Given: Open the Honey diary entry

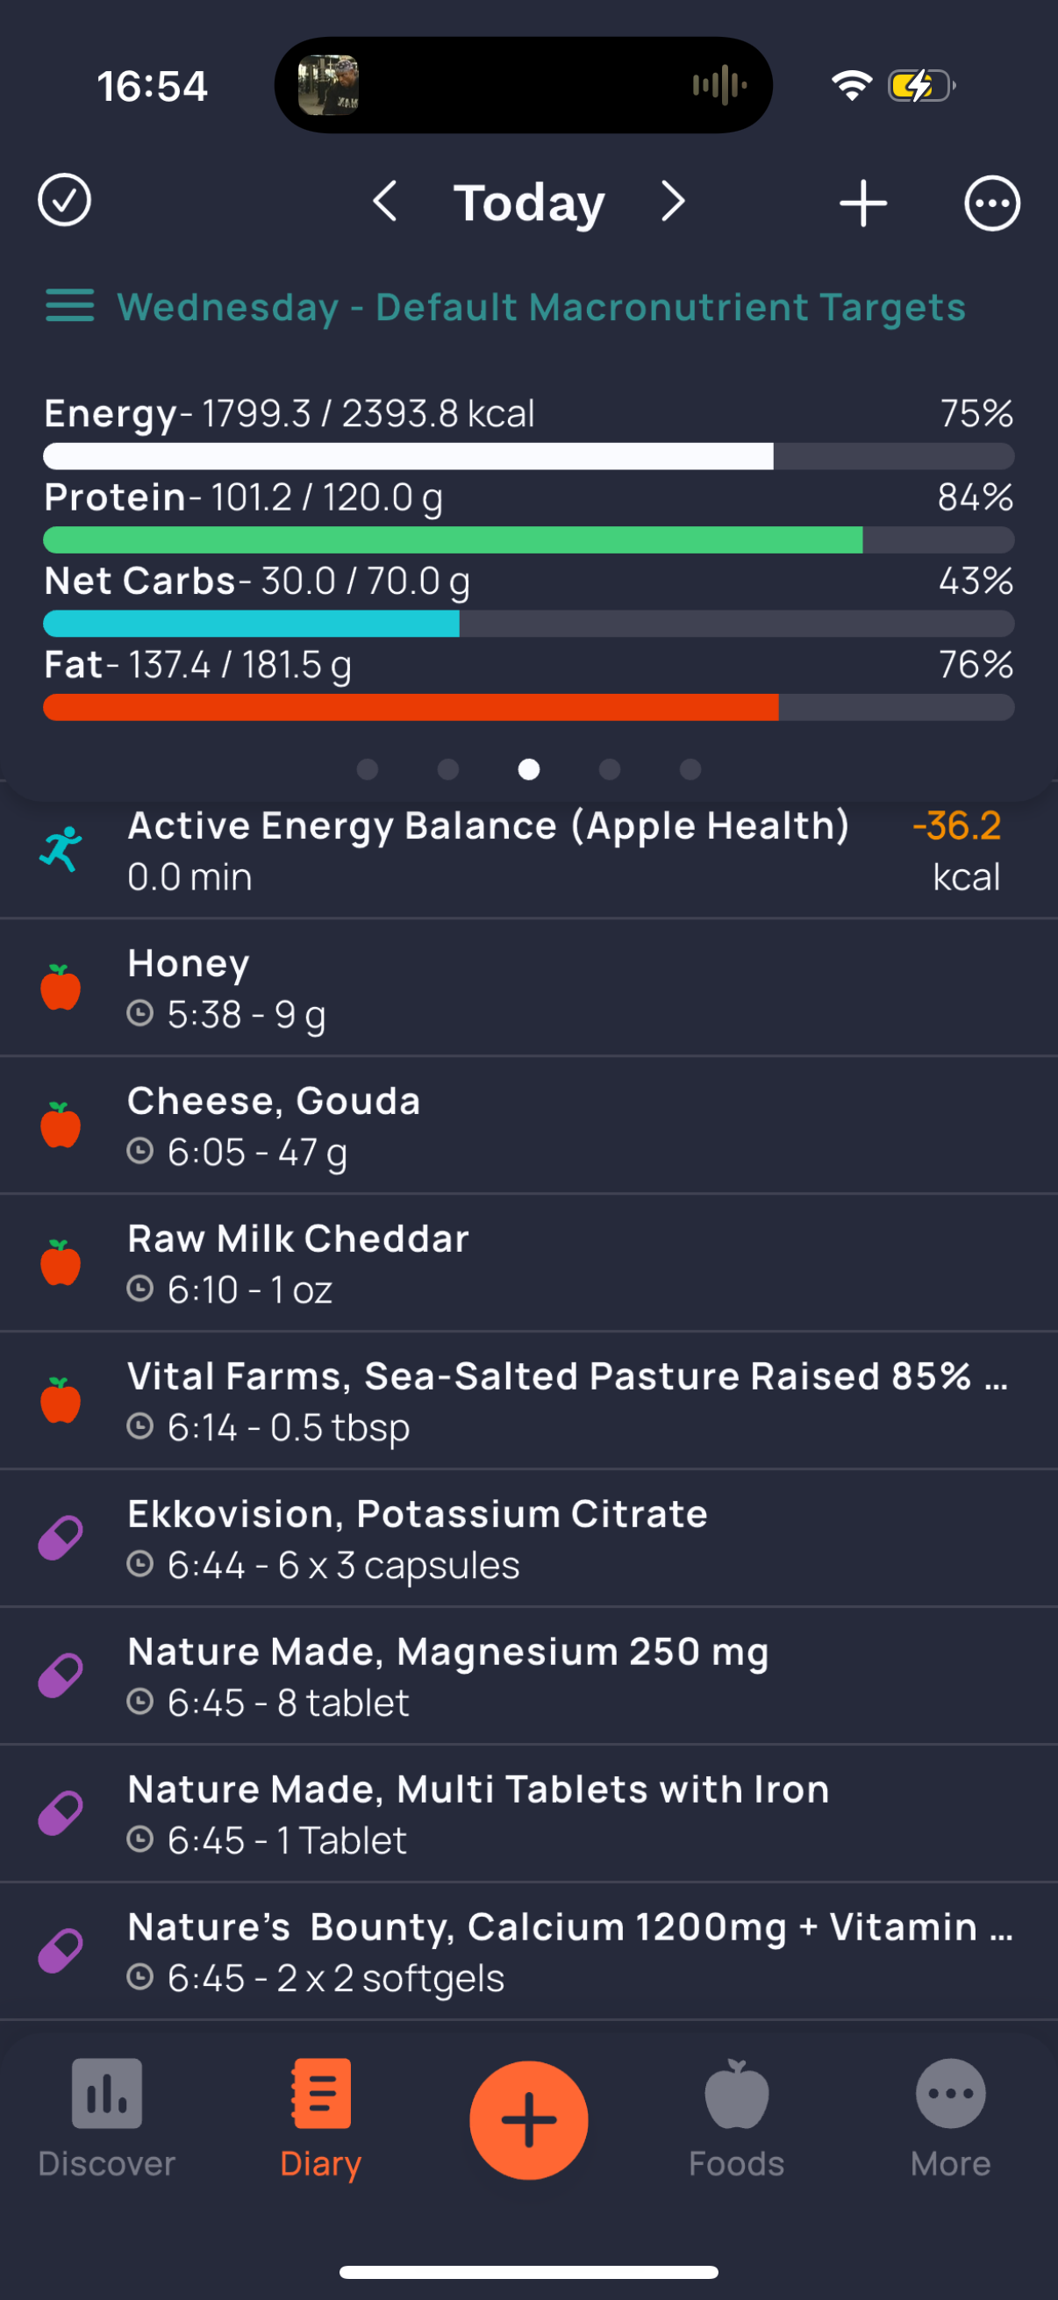Looking at the screenshot, I should click(528, 988).
